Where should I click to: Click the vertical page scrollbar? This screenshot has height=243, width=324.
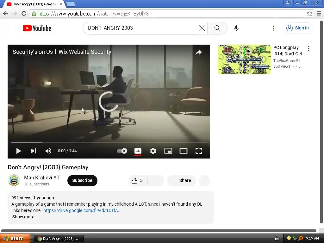coord(322,122)
